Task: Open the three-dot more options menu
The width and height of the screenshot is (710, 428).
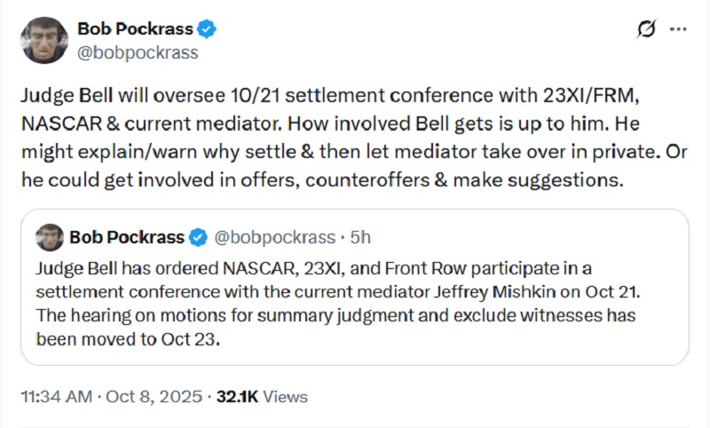Action: 678,29
